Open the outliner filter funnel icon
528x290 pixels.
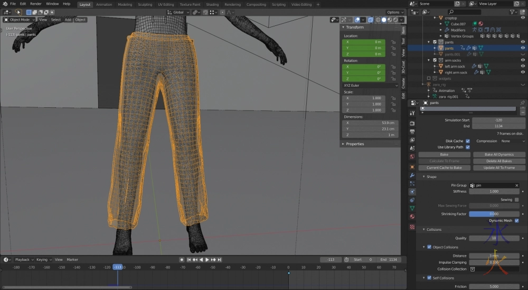[513, 12]
